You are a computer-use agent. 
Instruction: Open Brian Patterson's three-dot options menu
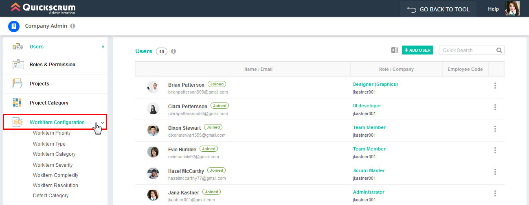(495, 85)
